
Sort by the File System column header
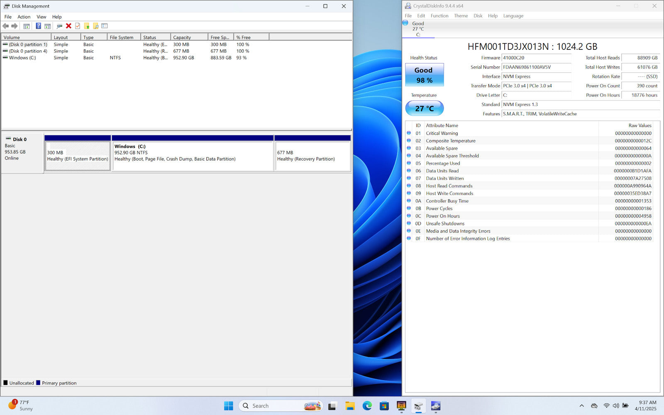click(124, 37)
